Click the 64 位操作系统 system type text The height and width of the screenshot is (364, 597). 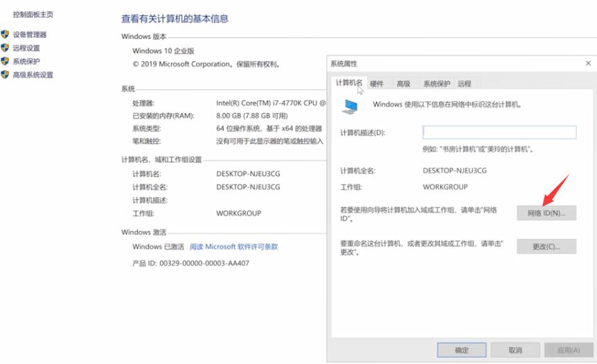click(269, 129)
